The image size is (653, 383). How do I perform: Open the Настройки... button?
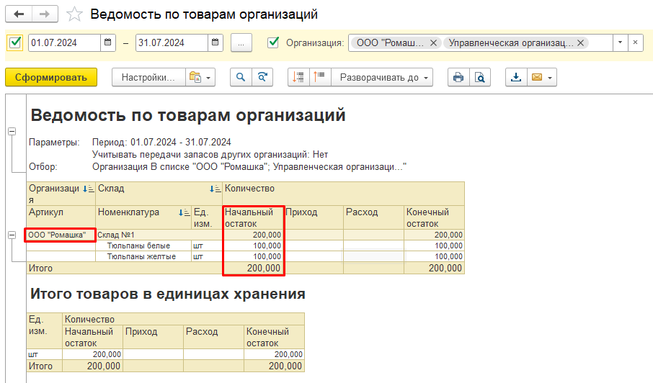(148, 78)
